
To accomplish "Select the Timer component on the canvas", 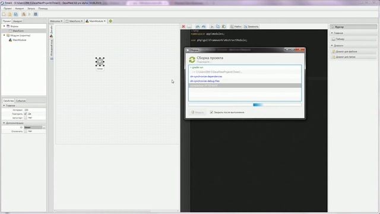I will click(100, 62).
